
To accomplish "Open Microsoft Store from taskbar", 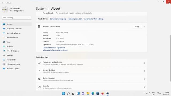I will pos(98,93).
